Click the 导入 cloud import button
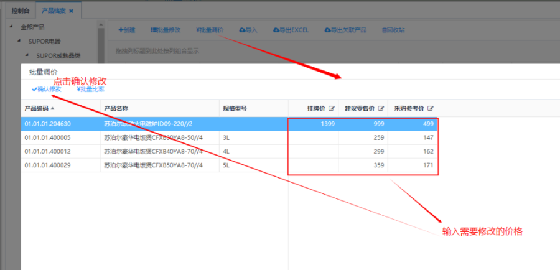The width and height of the screenshot is (560, 270). [x=248, y=30]
